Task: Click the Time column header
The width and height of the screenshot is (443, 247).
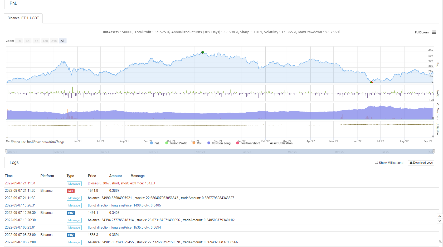Action: [x=9, y=176]
